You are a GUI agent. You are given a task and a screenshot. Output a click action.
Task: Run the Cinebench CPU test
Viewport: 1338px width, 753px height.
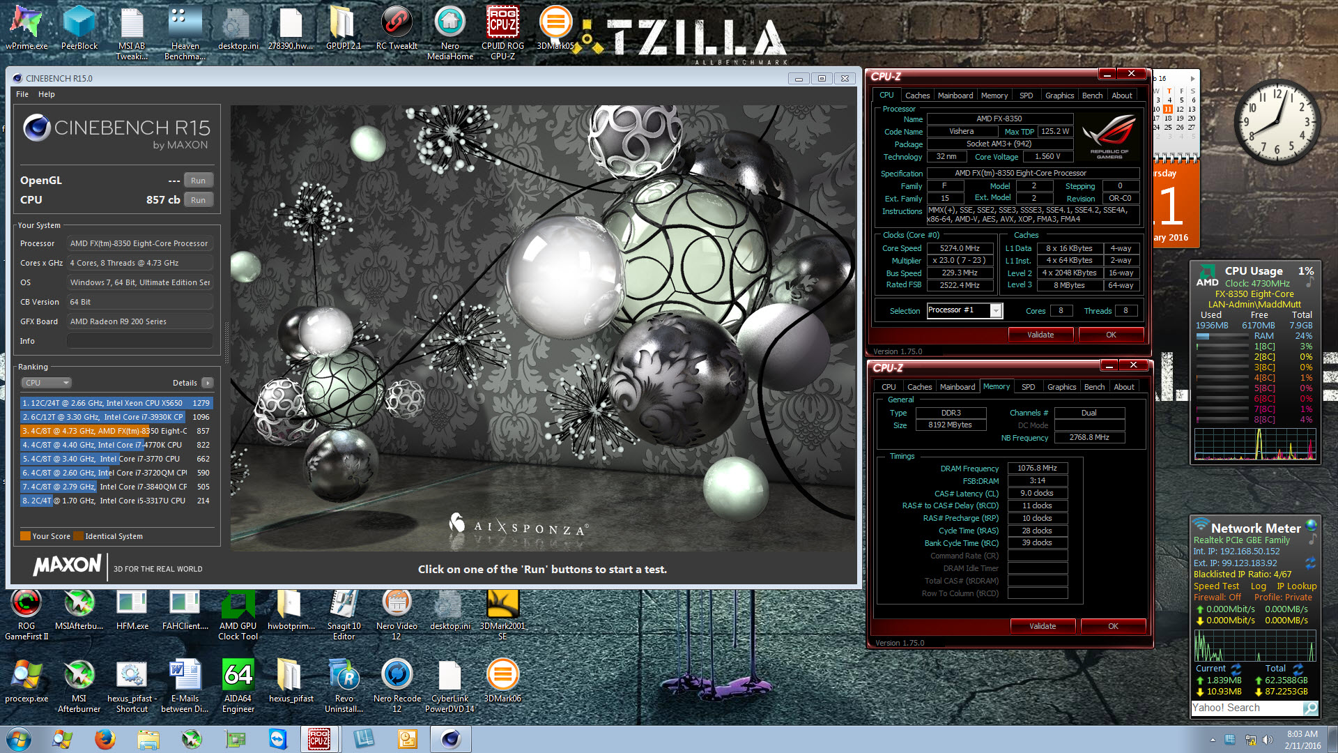coord(198,200)
